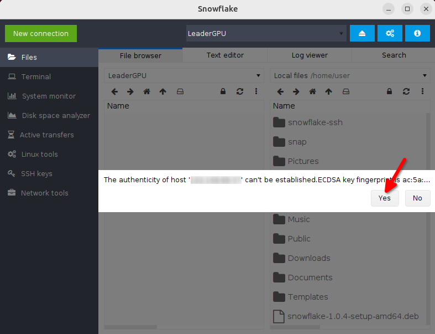
Task: Click the eject disconnect icon button
Action: [362, 33]
